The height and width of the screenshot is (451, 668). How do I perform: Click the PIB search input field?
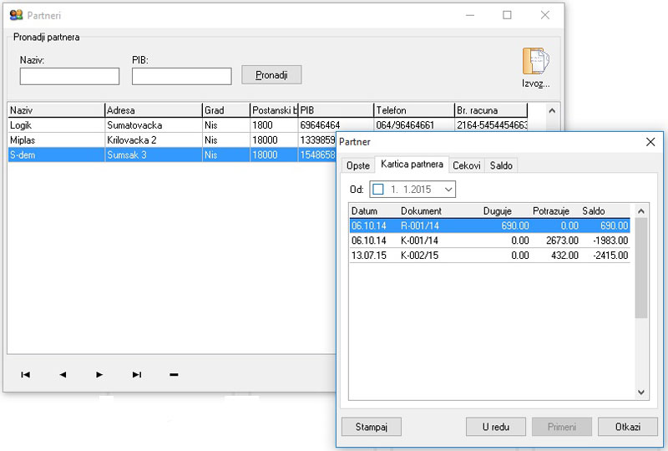(x=181, y=76)
